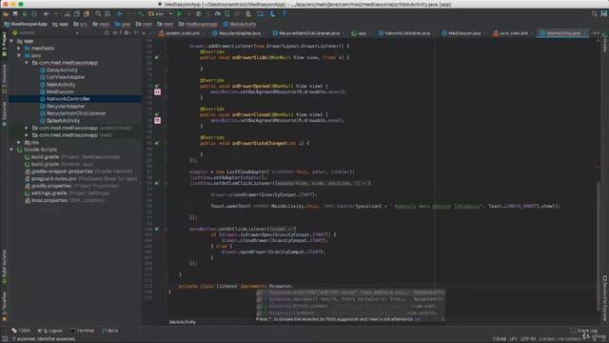The height and width of the screenshot is (343, 609).
Task: Click drawable preview gutter icon under onDrawerOpened
Action: pyautogui.click(x=157, y=92)
